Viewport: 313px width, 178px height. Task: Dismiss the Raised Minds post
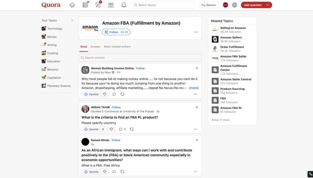197,140
